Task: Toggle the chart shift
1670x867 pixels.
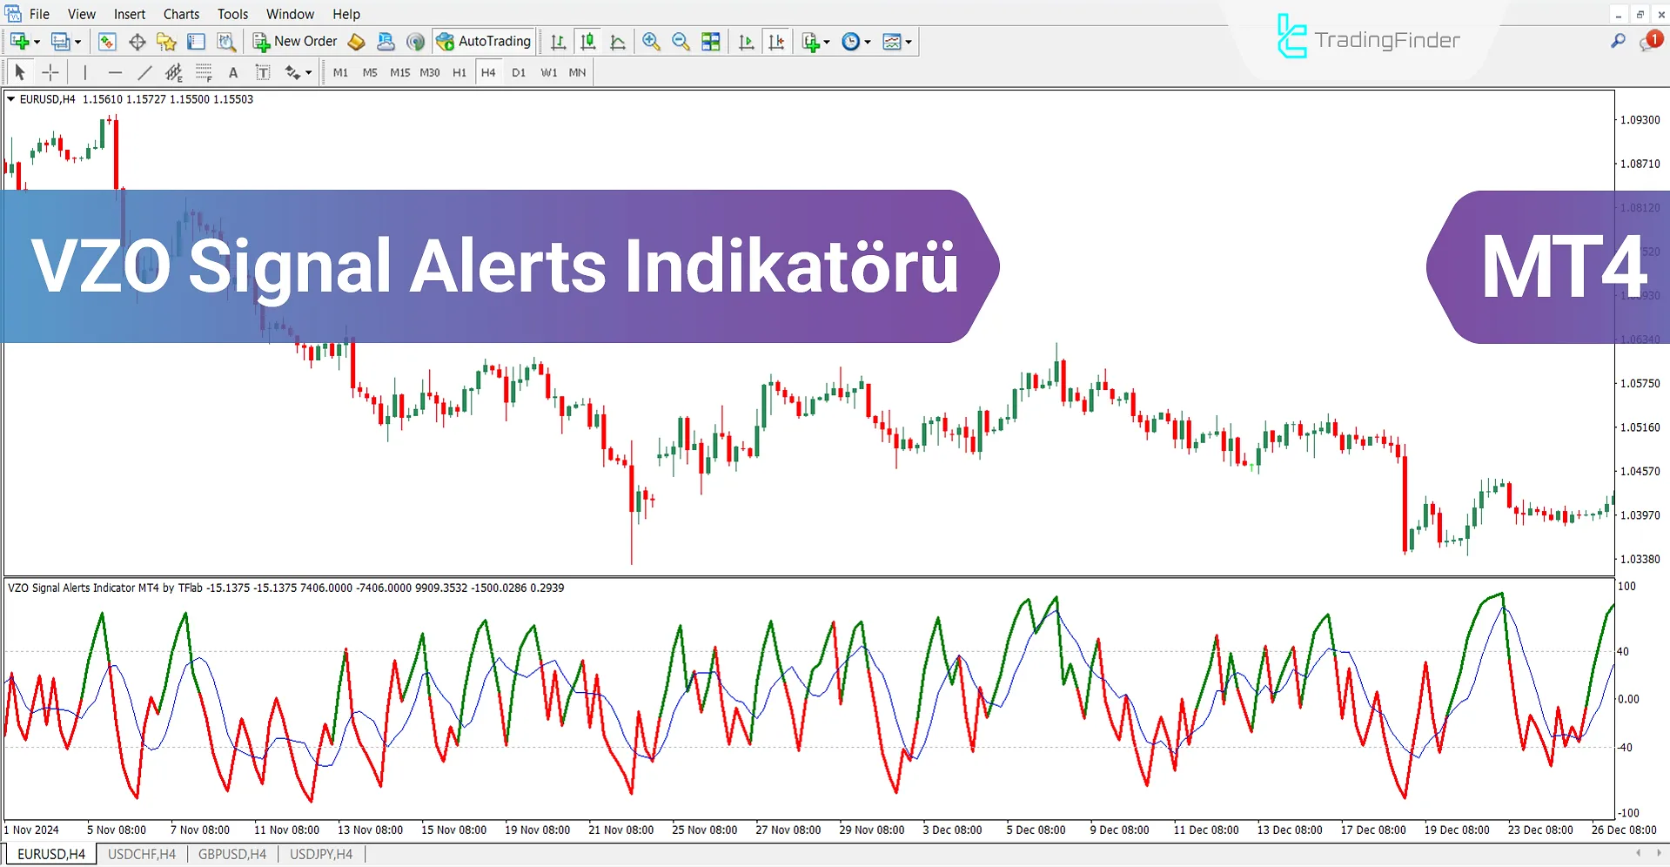Action: (777, 41)
